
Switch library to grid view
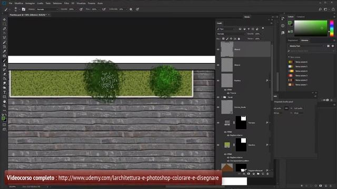(328, 46)
